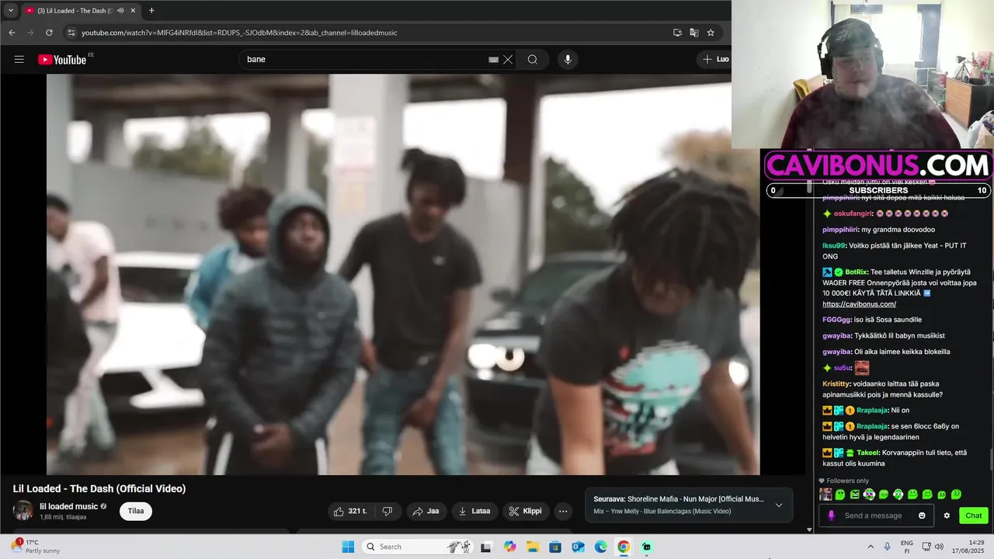Click the video title Lil Loaded - The Dash
Viewport: 994px width, 559px height.
click(99, 488)
